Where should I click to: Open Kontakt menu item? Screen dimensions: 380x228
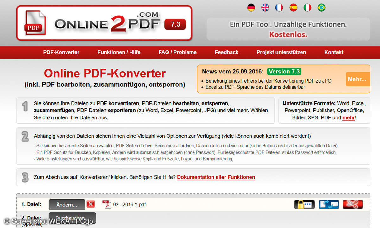click(x=334, y=52)
